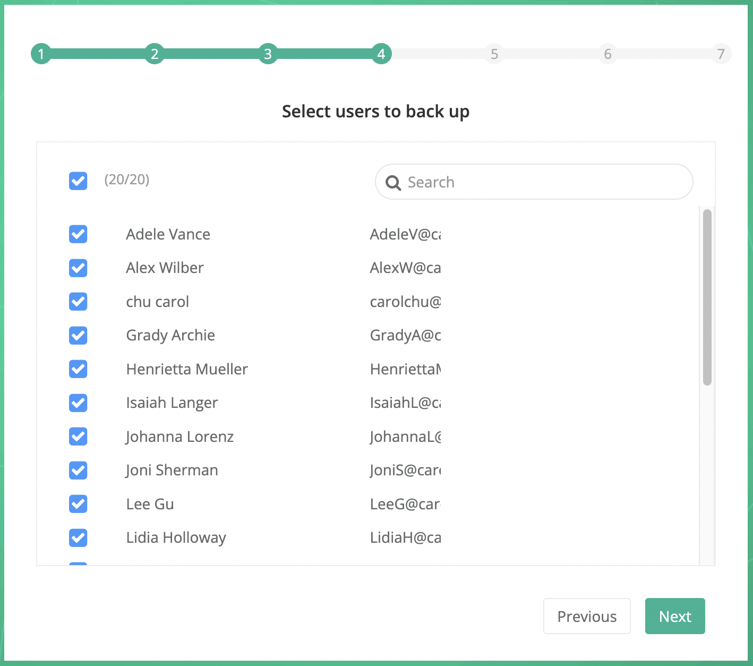Uncheck the Joni Sherman checkbox
This screenshot has width=753, height=666.
click(78, 470)
